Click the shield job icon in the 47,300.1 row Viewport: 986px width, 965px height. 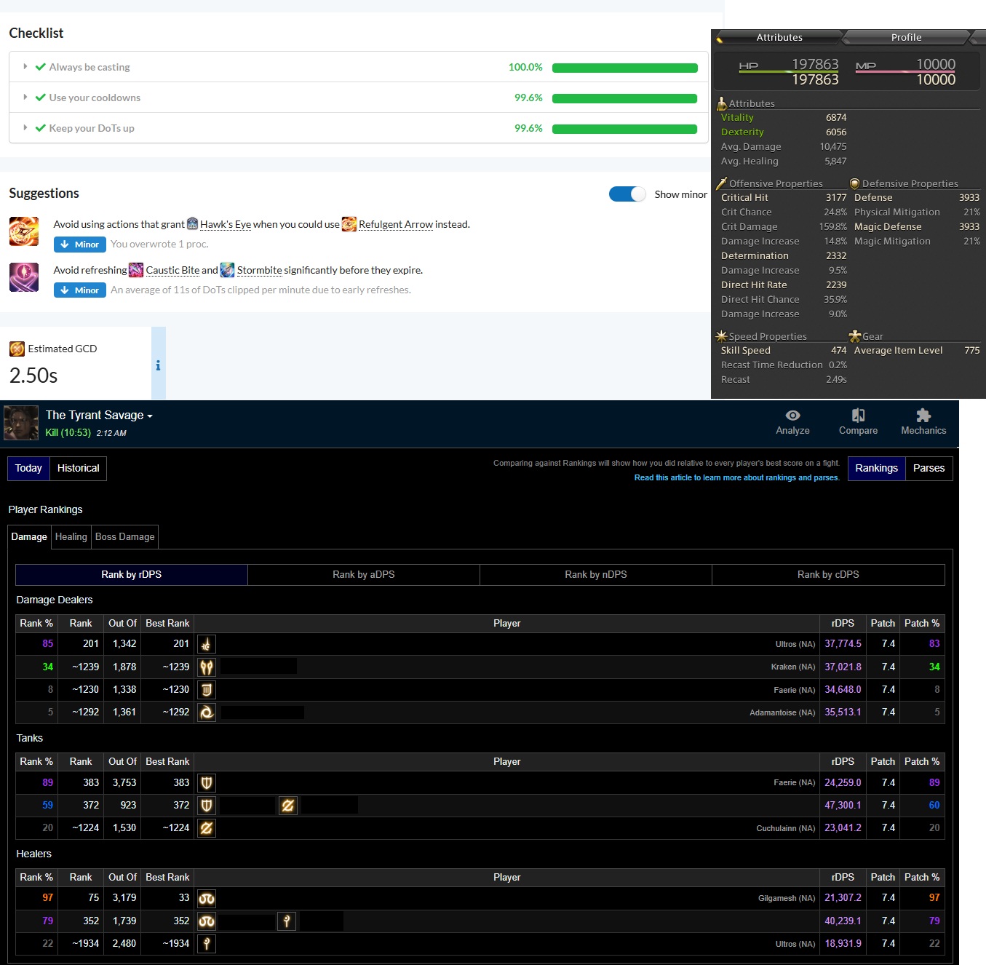click(207, 805)
